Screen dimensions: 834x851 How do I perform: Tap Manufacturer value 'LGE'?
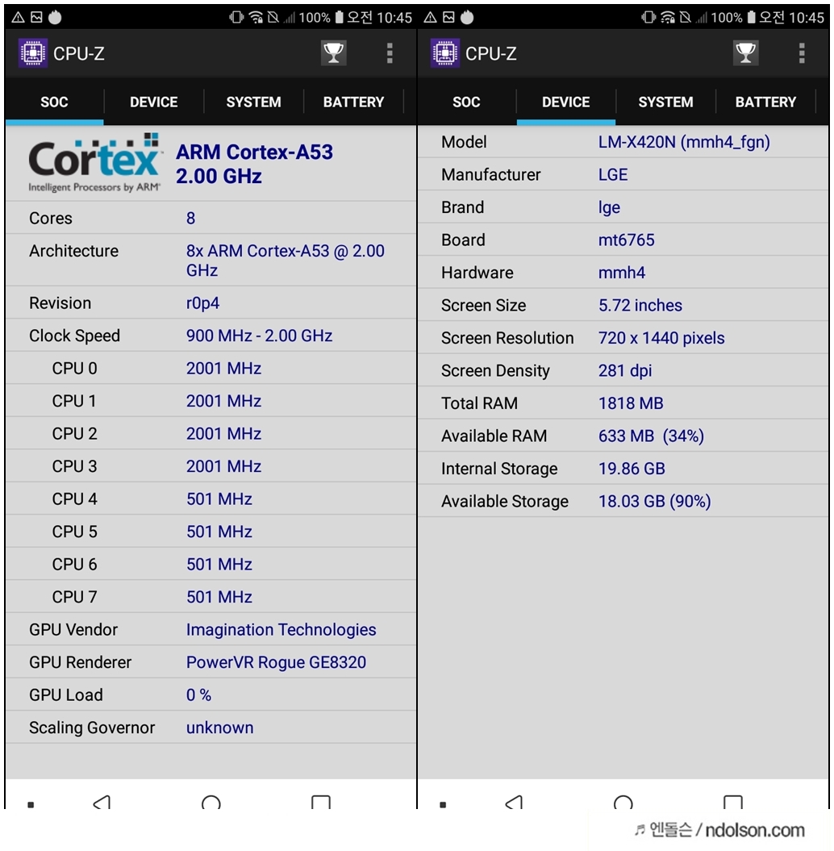pyautogui.click(x=613, y=175)
